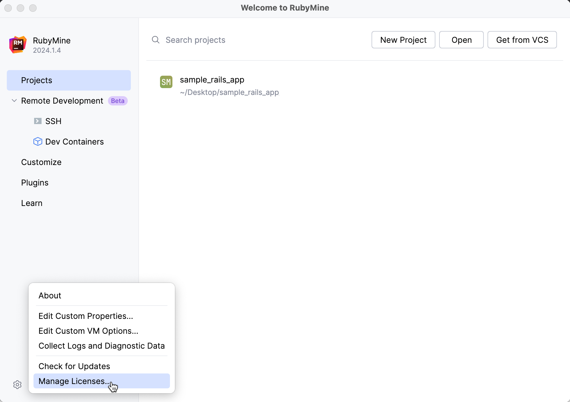Choose About from the menu
This screenshot has height=402, width=570.
50,296
